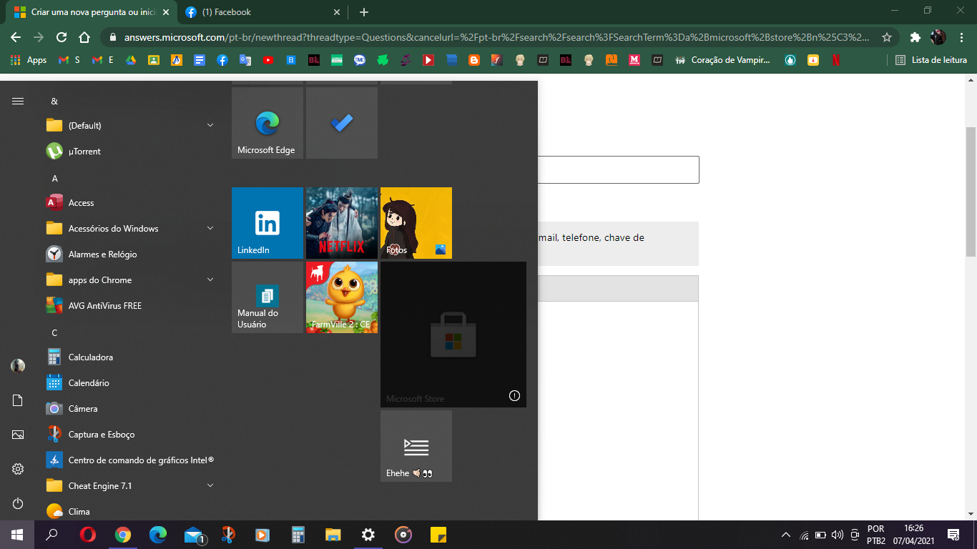This screenshot has height=549, width=977.
Task: Open Opera from the taskbar
Action: pyautogui.click(x=88, y=535)
